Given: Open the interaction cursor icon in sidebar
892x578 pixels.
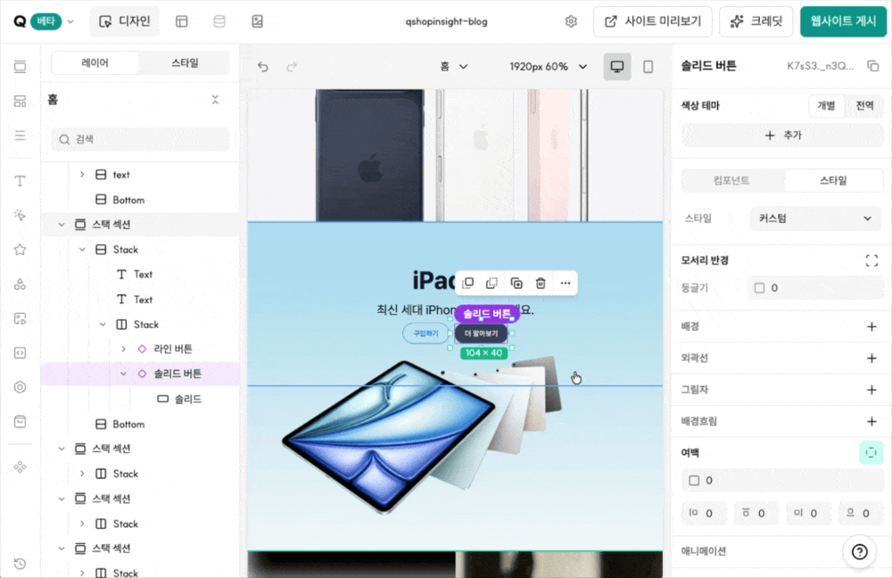Looking at the screenshot, I should 20,215.
